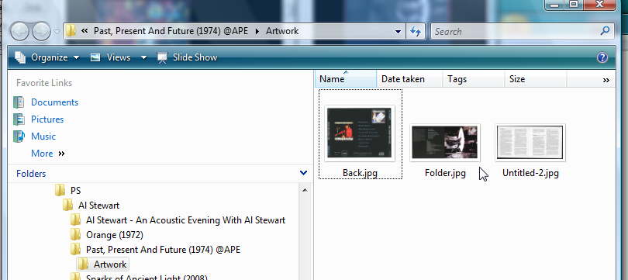Click the Pictures folder icon
Viewport: 628px width, 280px height.
coord(19,119)
